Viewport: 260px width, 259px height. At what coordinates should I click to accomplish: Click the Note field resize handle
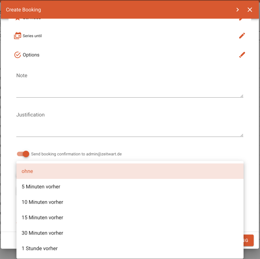point(242,96)
